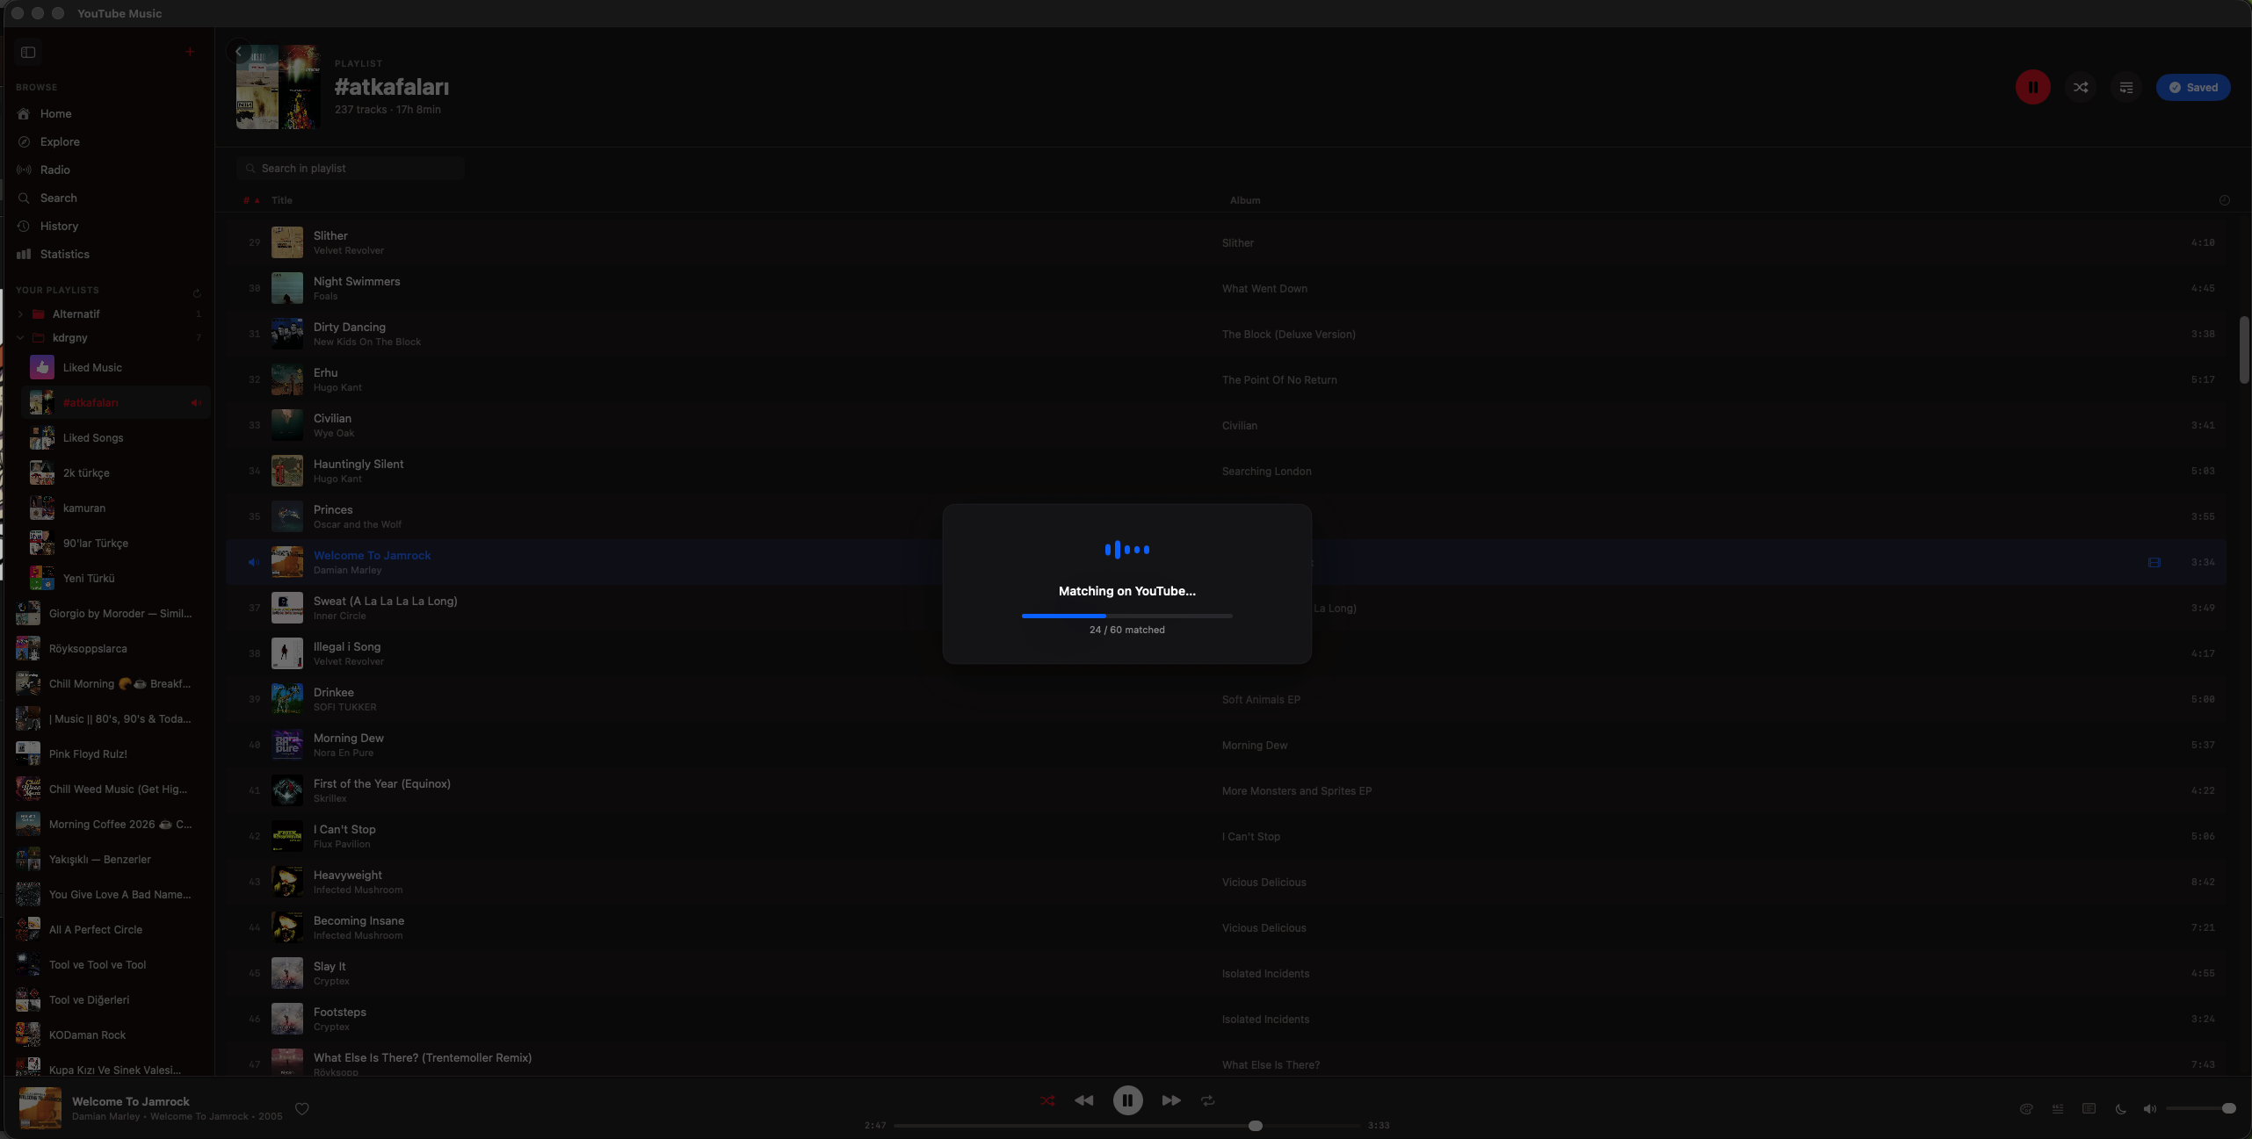
Task: Click the track list scrollbar
Action: 2243,350
